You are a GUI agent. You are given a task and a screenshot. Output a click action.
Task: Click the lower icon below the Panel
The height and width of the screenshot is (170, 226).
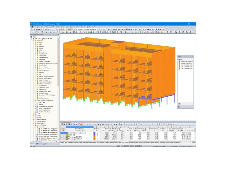coord(179,107)
